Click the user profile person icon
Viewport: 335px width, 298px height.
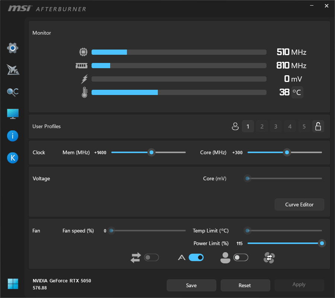tap(235, 127)
